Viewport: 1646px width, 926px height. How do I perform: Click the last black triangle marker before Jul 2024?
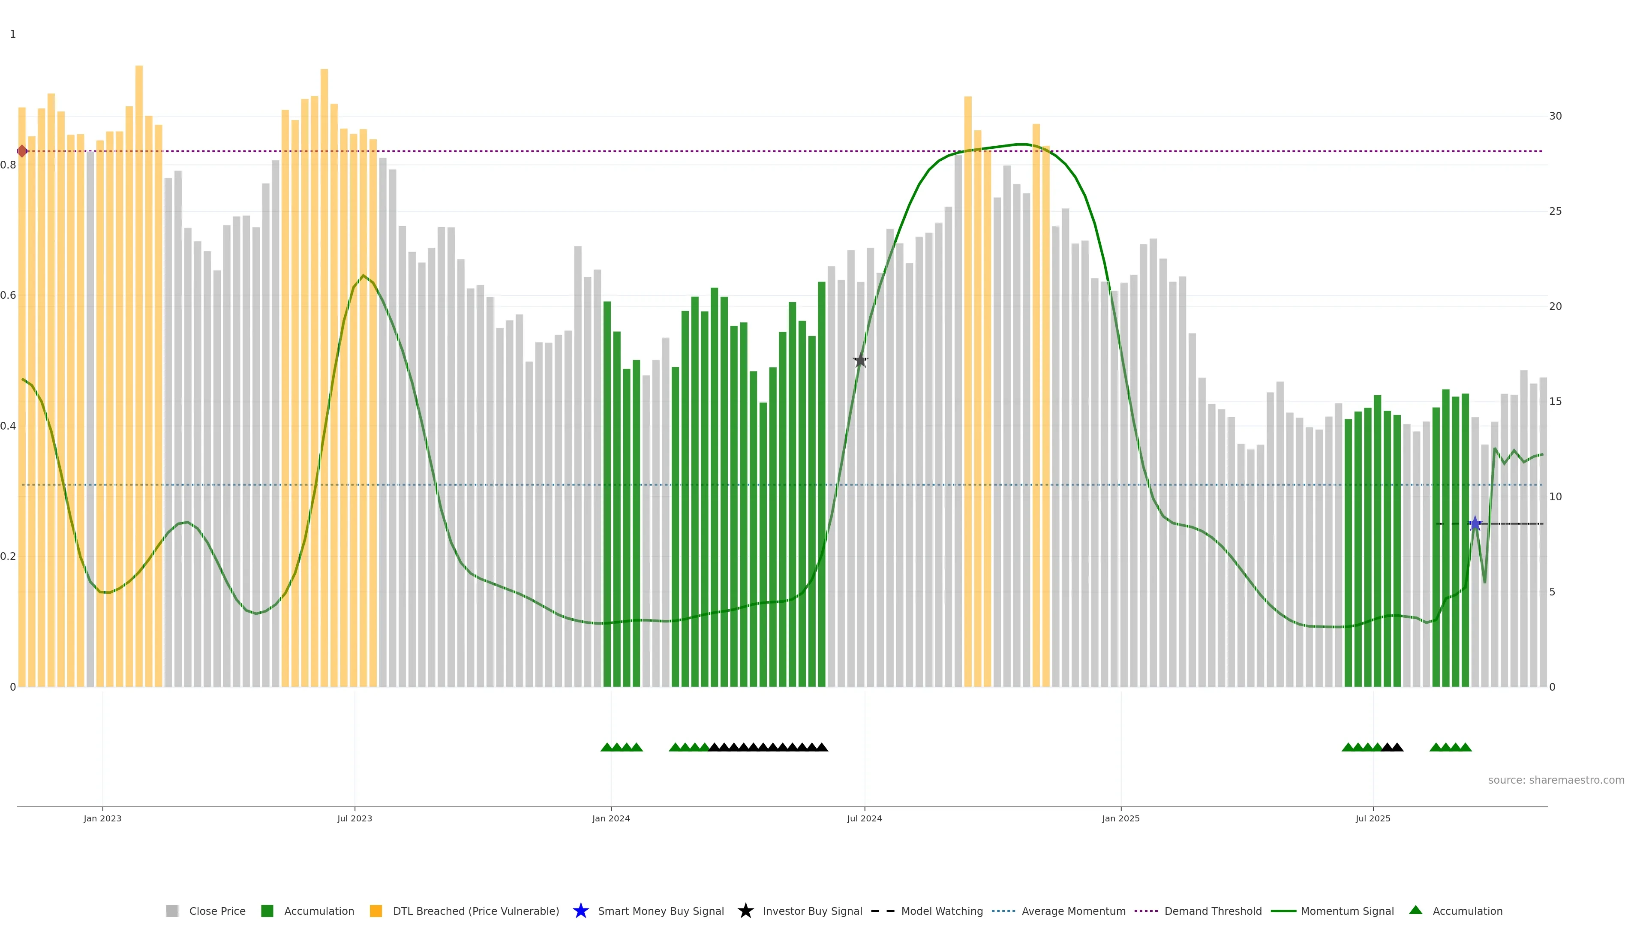(x=822, y=747)
